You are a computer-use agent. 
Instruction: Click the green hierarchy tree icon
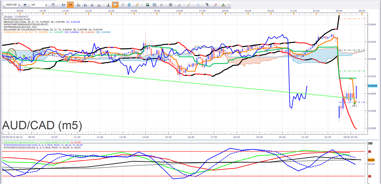coord(223,5)
